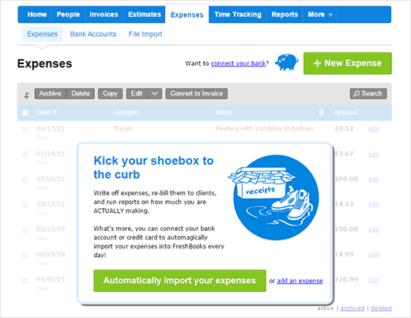The image size is (411, 318).
Task: Select the checkbox for 01/14/11 expense
Action: (x=25, y=154)
